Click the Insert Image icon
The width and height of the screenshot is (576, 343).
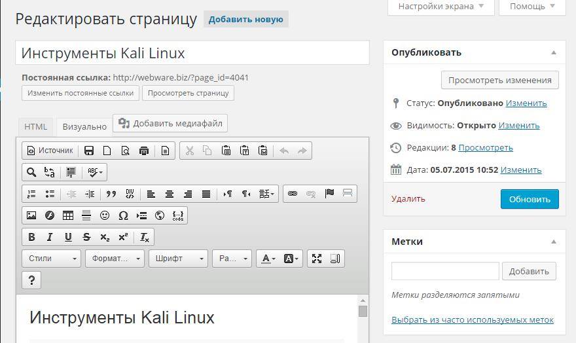click(x=31, y=215)
